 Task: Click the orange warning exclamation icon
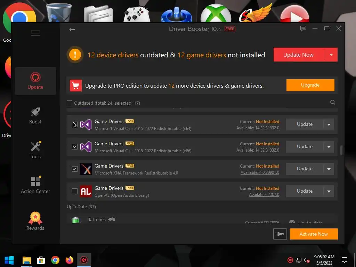click(x=75, y=55)
